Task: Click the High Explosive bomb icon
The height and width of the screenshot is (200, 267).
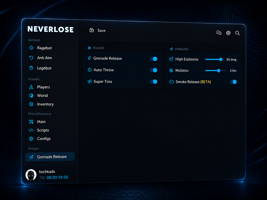Action: tap(171, 59)
